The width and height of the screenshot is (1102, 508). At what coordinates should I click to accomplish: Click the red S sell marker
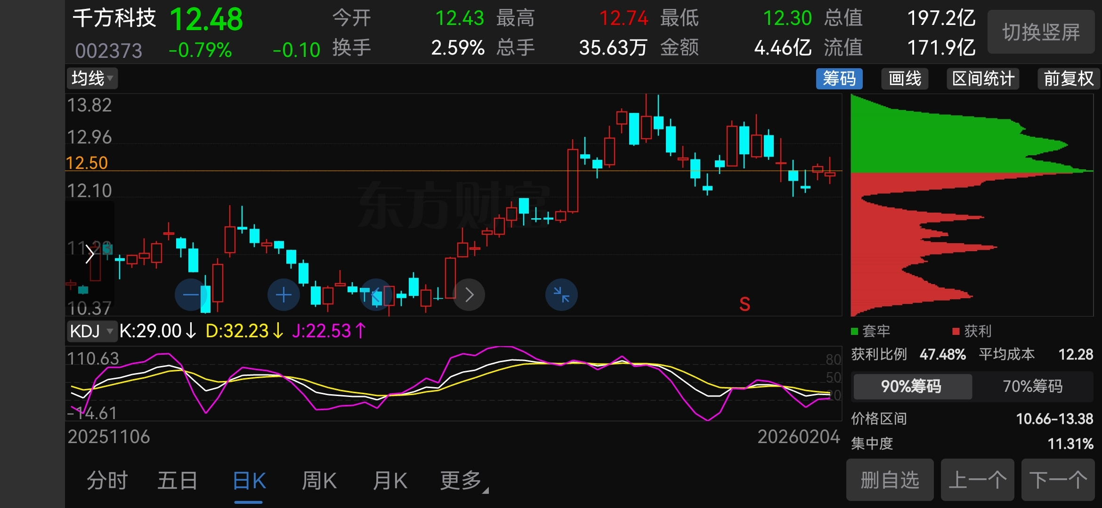tap(745, 304)
